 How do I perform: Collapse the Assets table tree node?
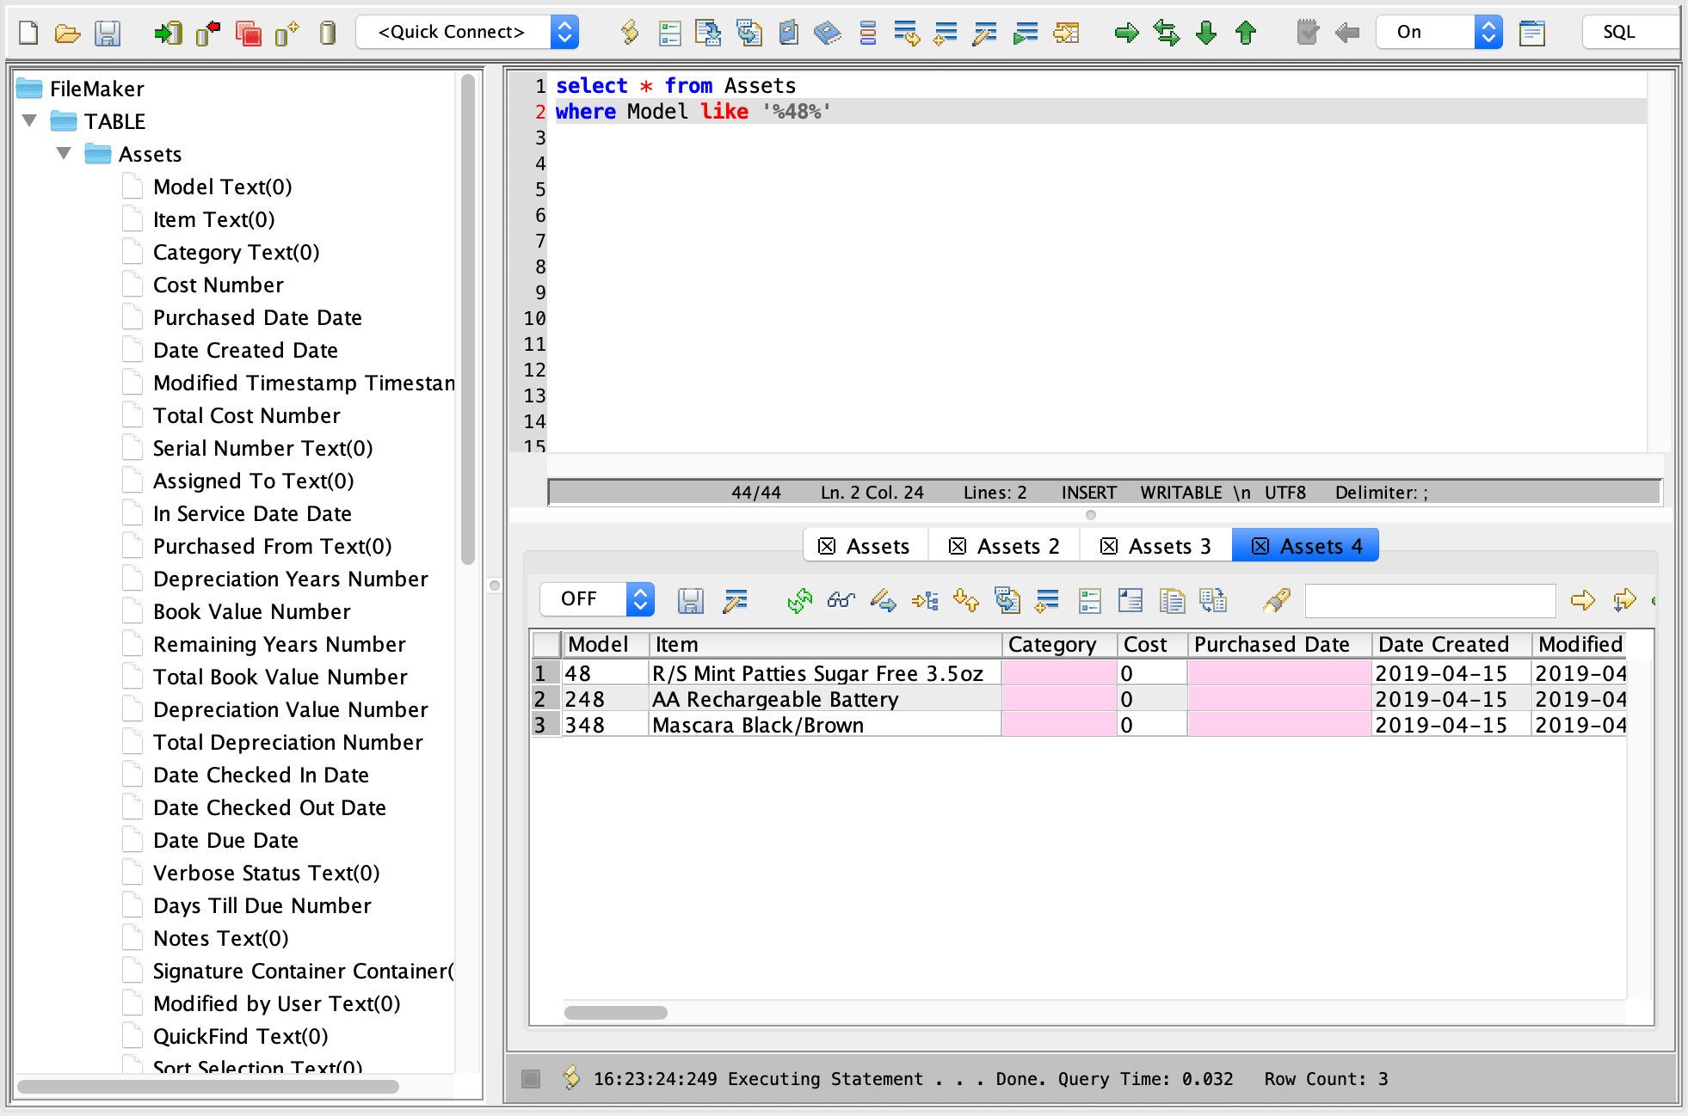click(x=64, y=154)
